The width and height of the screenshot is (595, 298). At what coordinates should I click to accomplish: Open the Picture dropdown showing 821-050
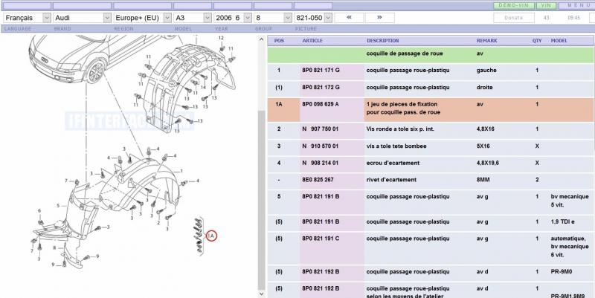click(313, 18)
